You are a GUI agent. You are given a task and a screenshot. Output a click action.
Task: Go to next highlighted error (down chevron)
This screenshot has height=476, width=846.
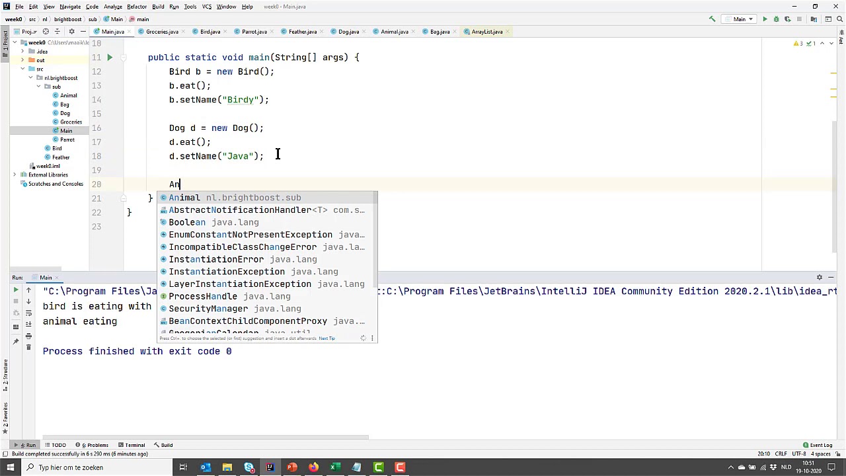click(831, 44)
